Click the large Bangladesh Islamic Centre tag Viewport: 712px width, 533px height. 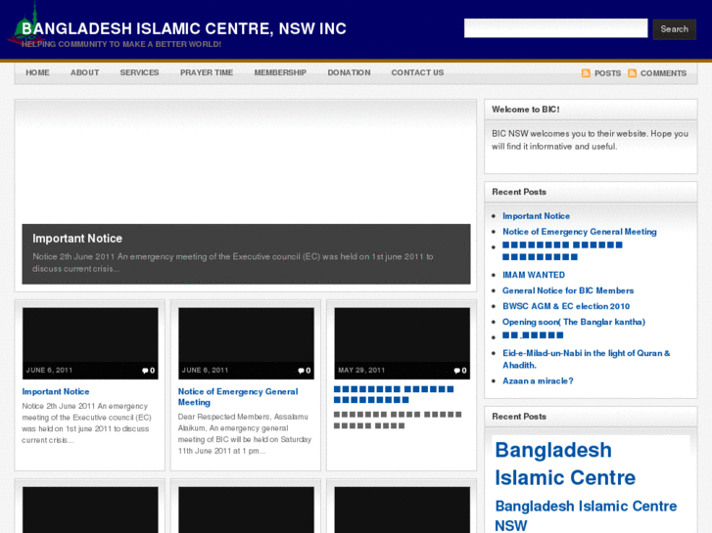point(565,464)
